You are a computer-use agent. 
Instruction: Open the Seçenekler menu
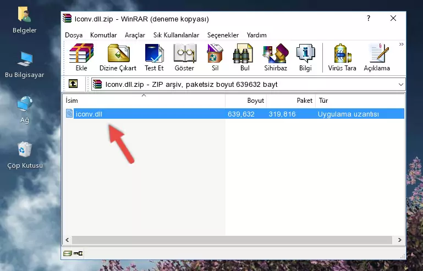[x=223, y=35]
